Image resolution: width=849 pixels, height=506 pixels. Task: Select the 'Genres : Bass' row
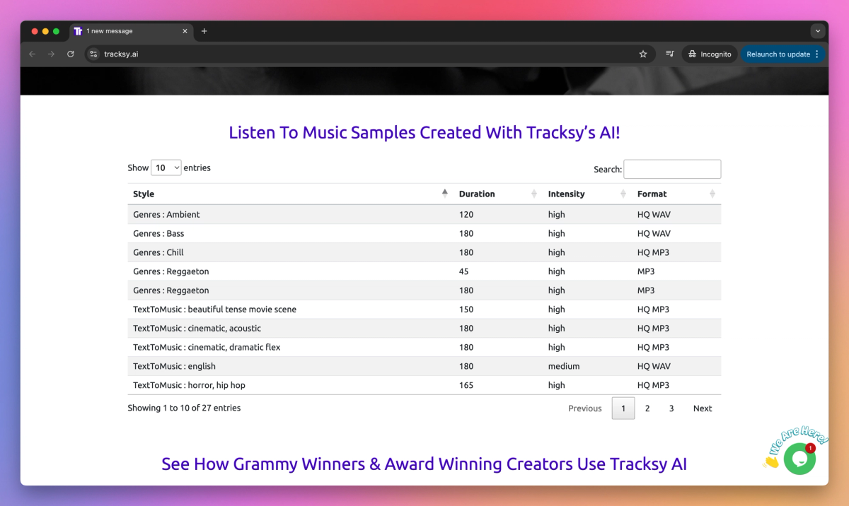424,233
